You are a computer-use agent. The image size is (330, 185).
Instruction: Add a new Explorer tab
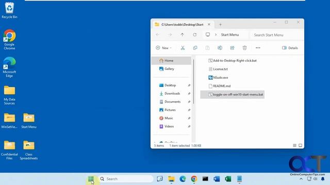click(x=220, y=25)
